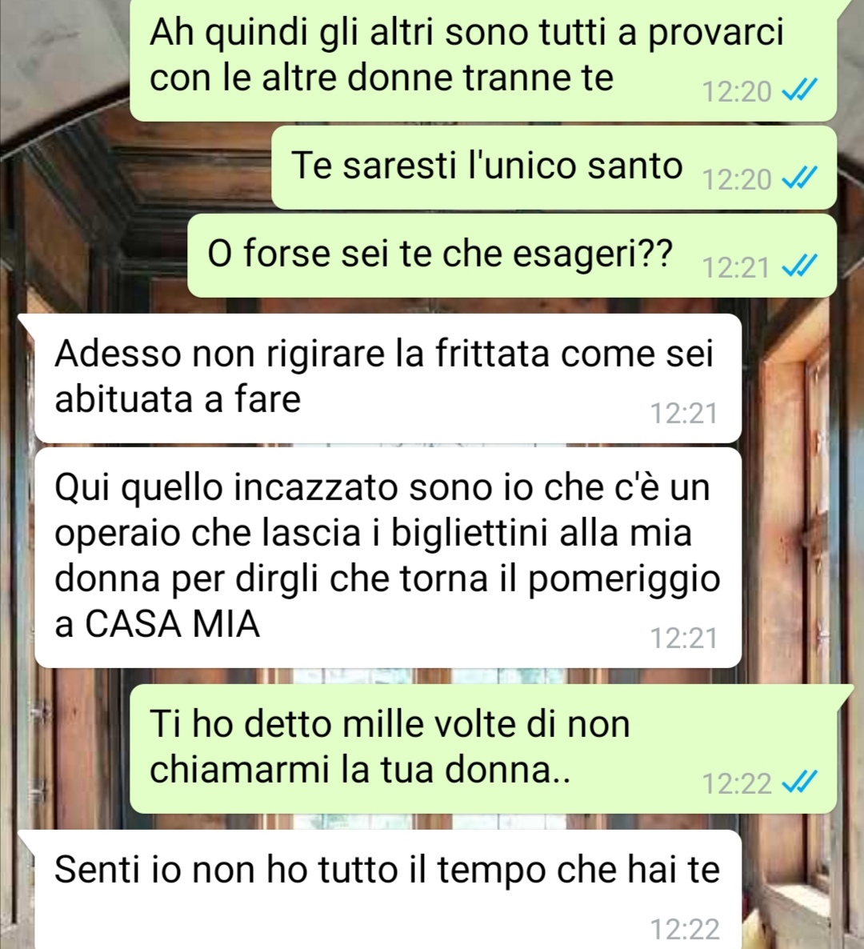
Task: Tap the blue double check on 'Te saresti l'unico santo'
Action: point(799,178)
